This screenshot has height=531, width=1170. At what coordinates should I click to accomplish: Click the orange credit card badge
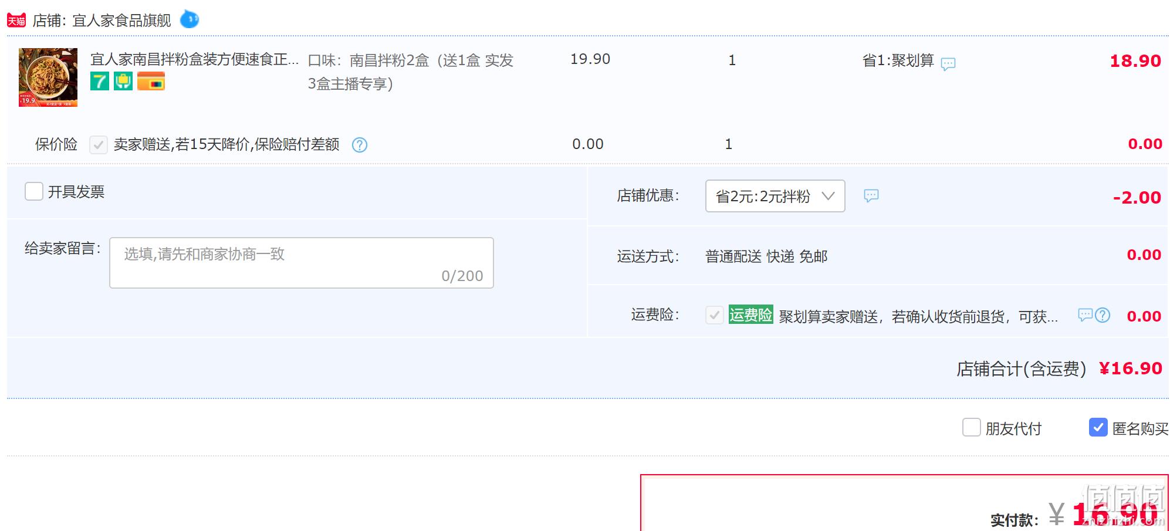coord(151,81)
